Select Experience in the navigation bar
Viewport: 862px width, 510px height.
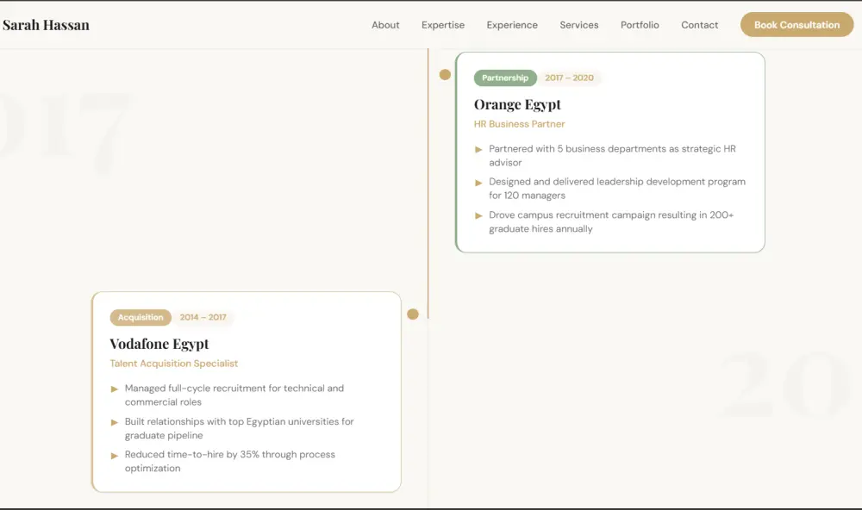pos(512,25)
